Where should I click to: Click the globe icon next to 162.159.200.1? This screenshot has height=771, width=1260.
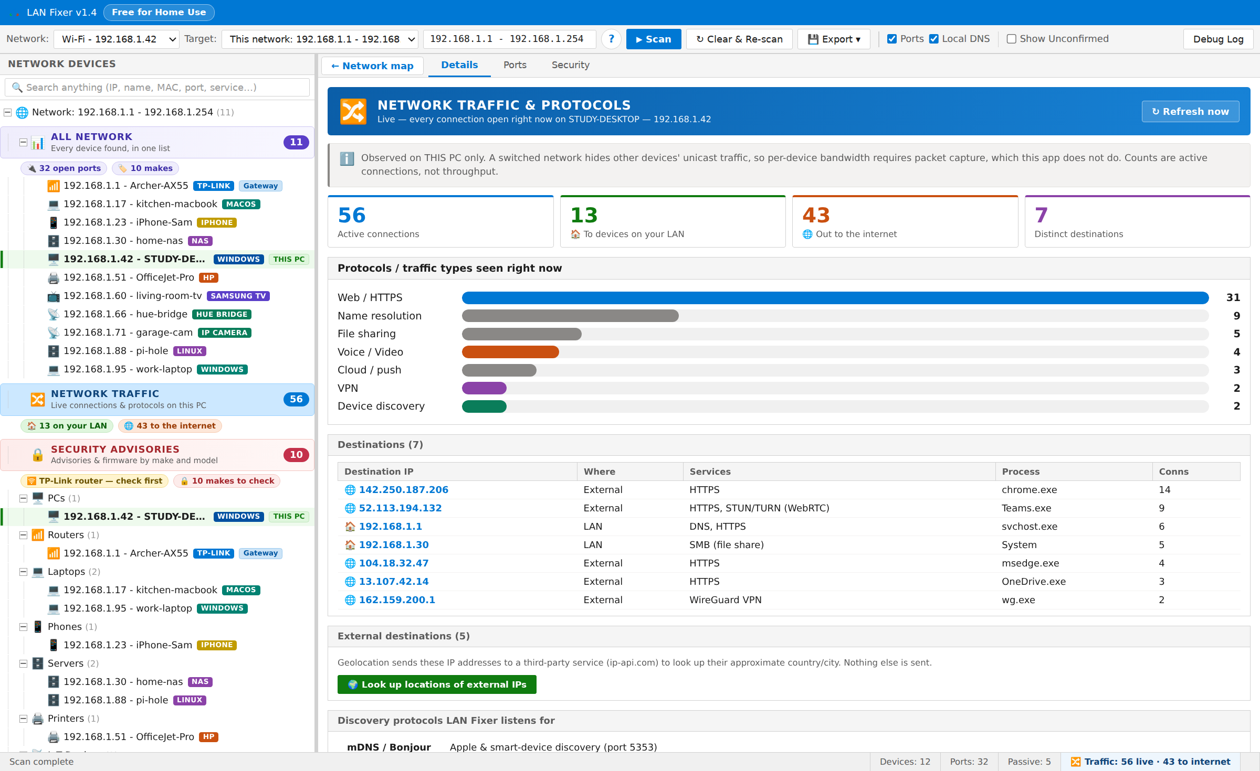pos(350,600)
